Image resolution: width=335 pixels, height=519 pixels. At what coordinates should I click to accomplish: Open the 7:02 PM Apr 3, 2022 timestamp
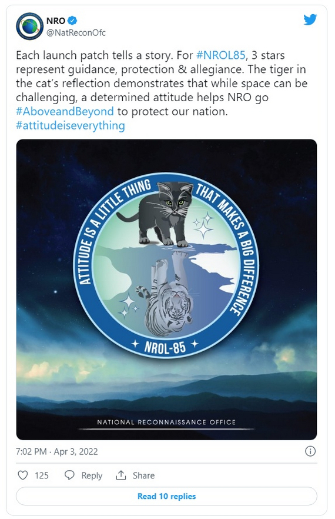click(x=57, y=451)
